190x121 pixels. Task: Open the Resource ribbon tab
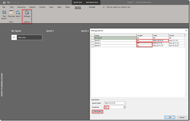coord(21,6)
